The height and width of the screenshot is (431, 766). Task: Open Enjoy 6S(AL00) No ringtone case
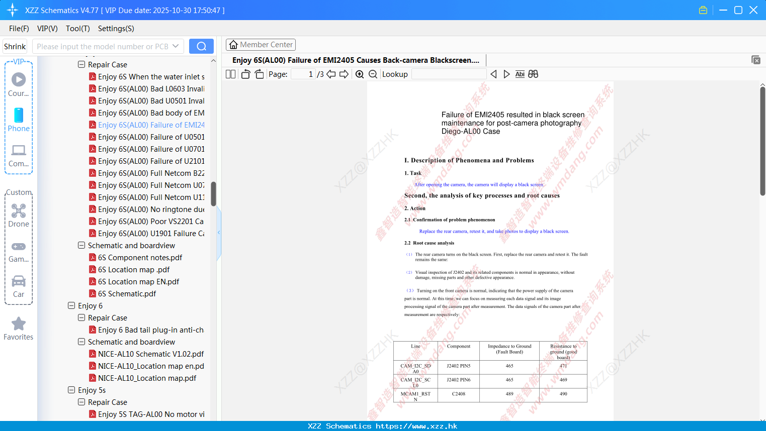click(147, 209)
